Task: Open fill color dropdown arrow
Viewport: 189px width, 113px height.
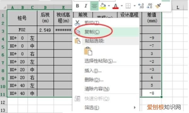Action: pos(109,6)
